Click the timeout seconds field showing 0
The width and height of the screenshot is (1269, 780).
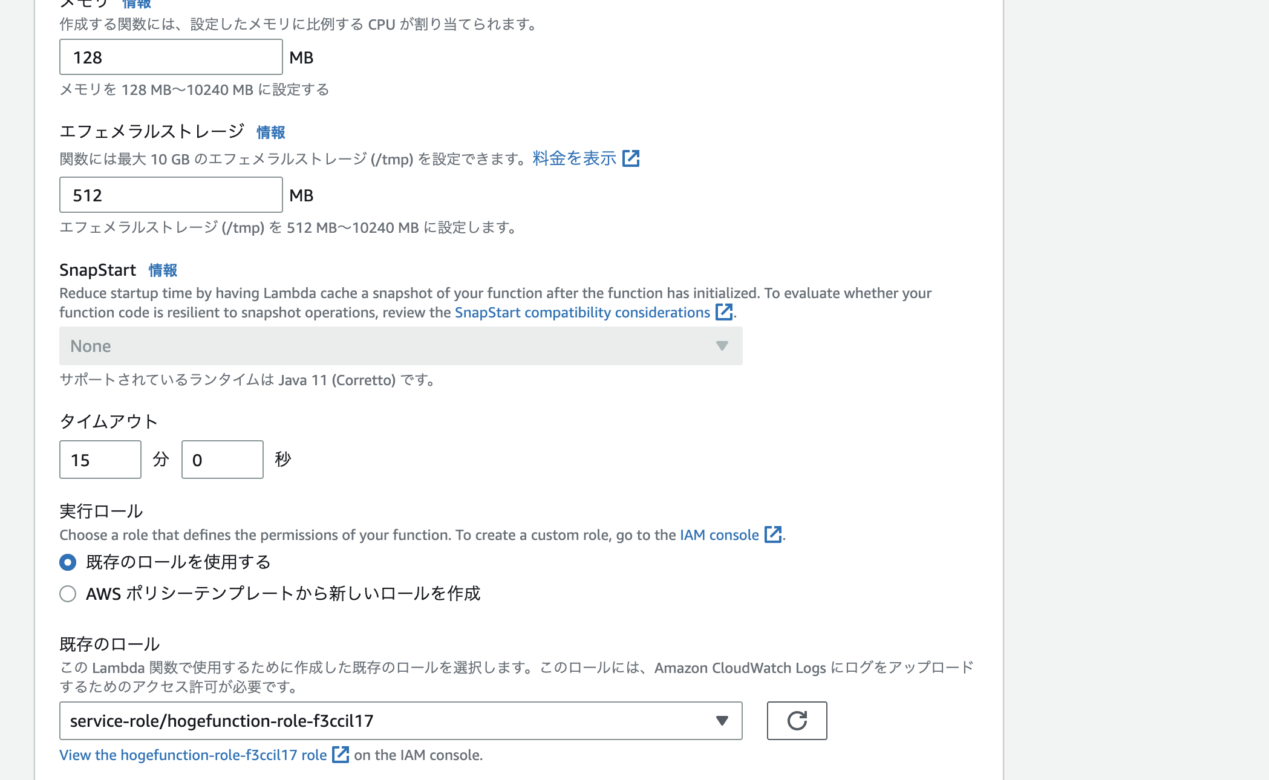point(222,459)
